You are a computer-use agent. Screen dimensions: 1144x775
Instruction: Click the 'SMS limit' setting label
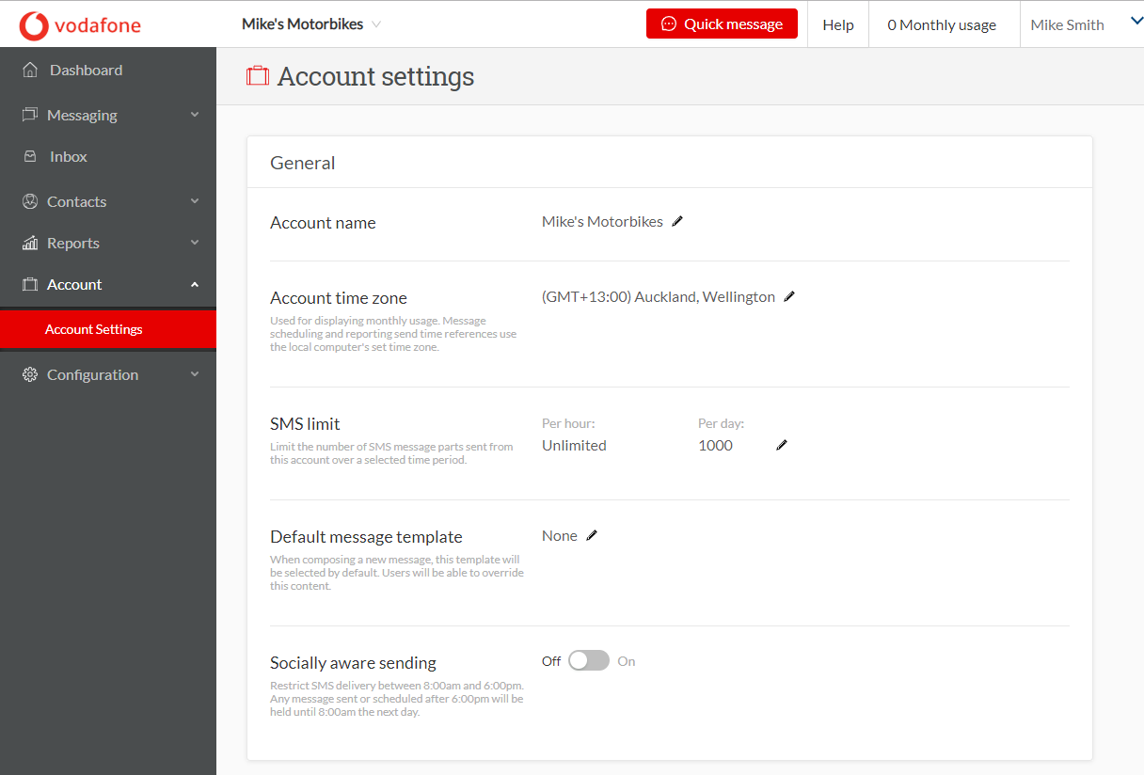(305, 424)
